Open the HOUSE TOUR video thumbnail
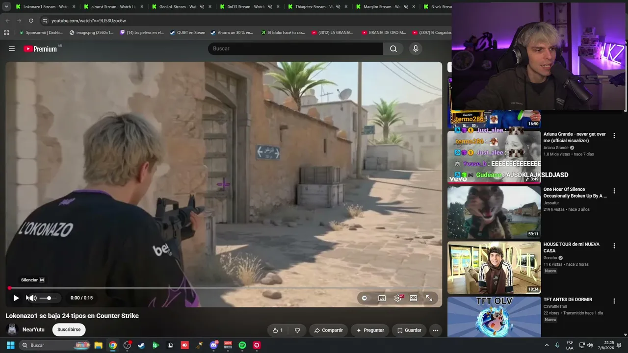This screenshot has height=353, width=628. [494, 267]
